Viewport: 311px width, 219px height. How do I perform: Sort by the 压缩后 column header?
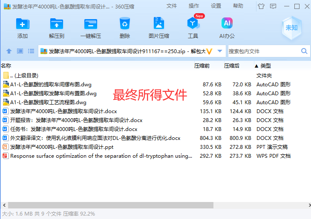click(x=231, y=66)
